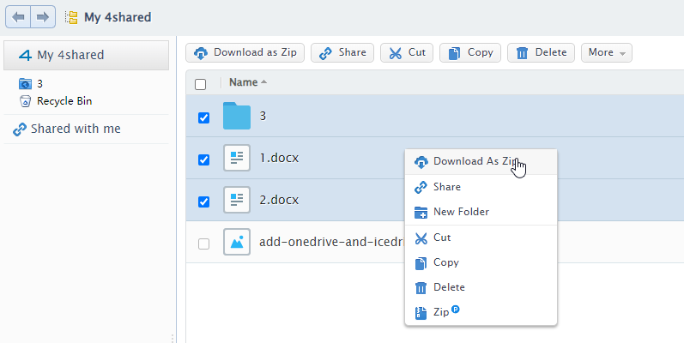
Task: Uncheck the 1.docx checkbox
Action: point(203,159)
